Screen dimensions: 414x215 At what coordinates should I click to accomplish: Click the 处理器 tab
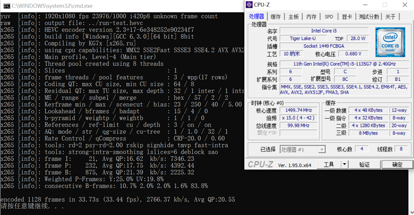(255, 17)
